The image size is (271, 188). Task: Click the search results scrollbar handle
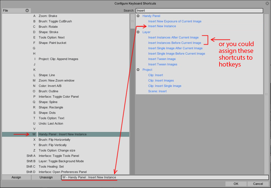pos(266,94)
